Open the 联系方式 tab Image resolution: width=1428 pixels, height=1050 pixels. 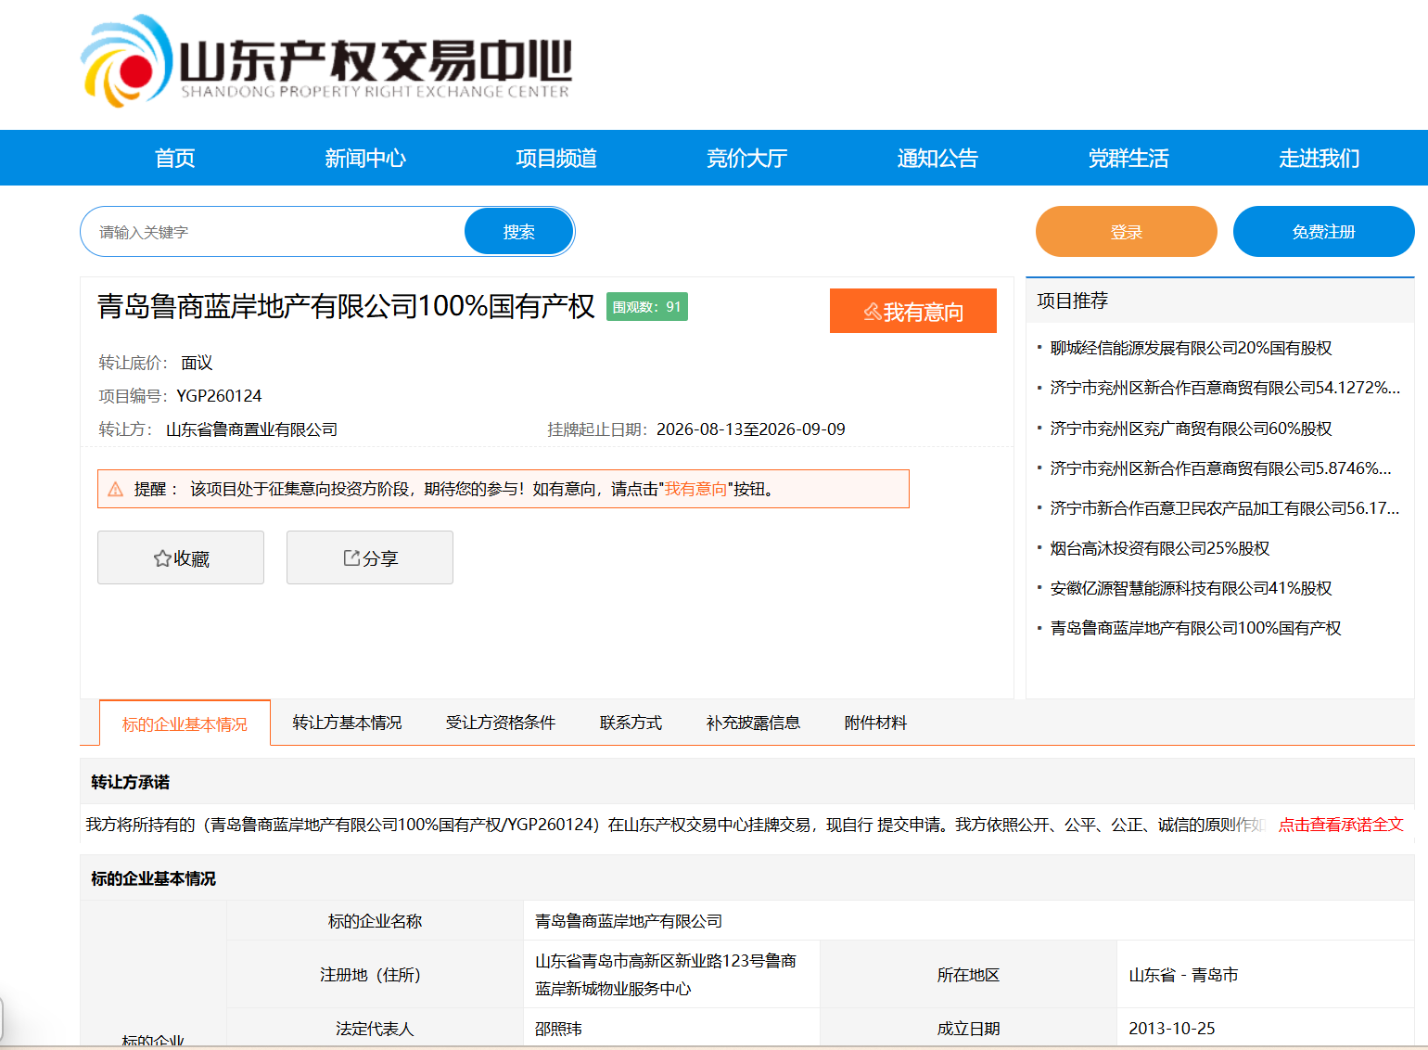coord(631,723)
